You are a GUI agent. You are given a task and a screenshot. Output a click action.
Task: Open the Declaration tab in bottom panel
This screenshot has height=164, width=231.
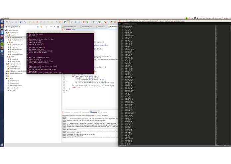point(84,112)
